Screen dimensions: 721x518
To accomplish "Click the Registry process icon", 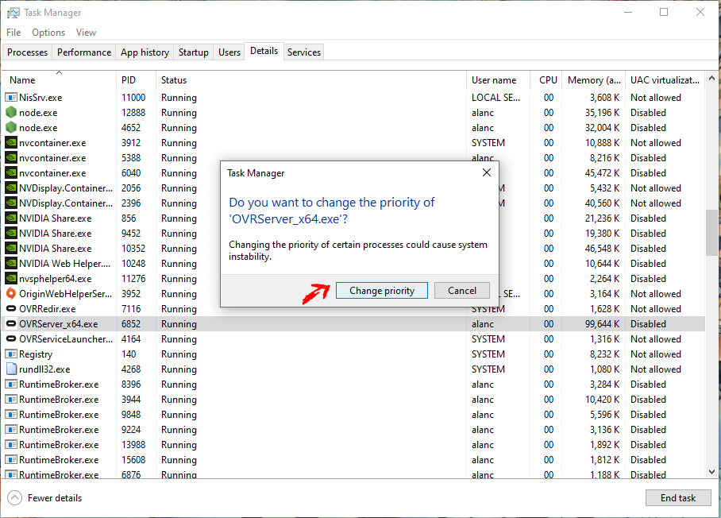I will tap(11, 354).
